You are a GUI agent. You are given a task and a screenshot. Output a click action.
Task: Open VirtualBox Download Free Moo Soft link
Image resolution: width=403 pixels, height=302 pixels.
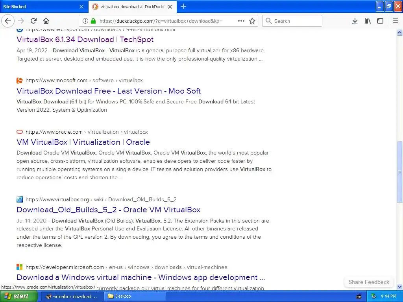[109, 91]
